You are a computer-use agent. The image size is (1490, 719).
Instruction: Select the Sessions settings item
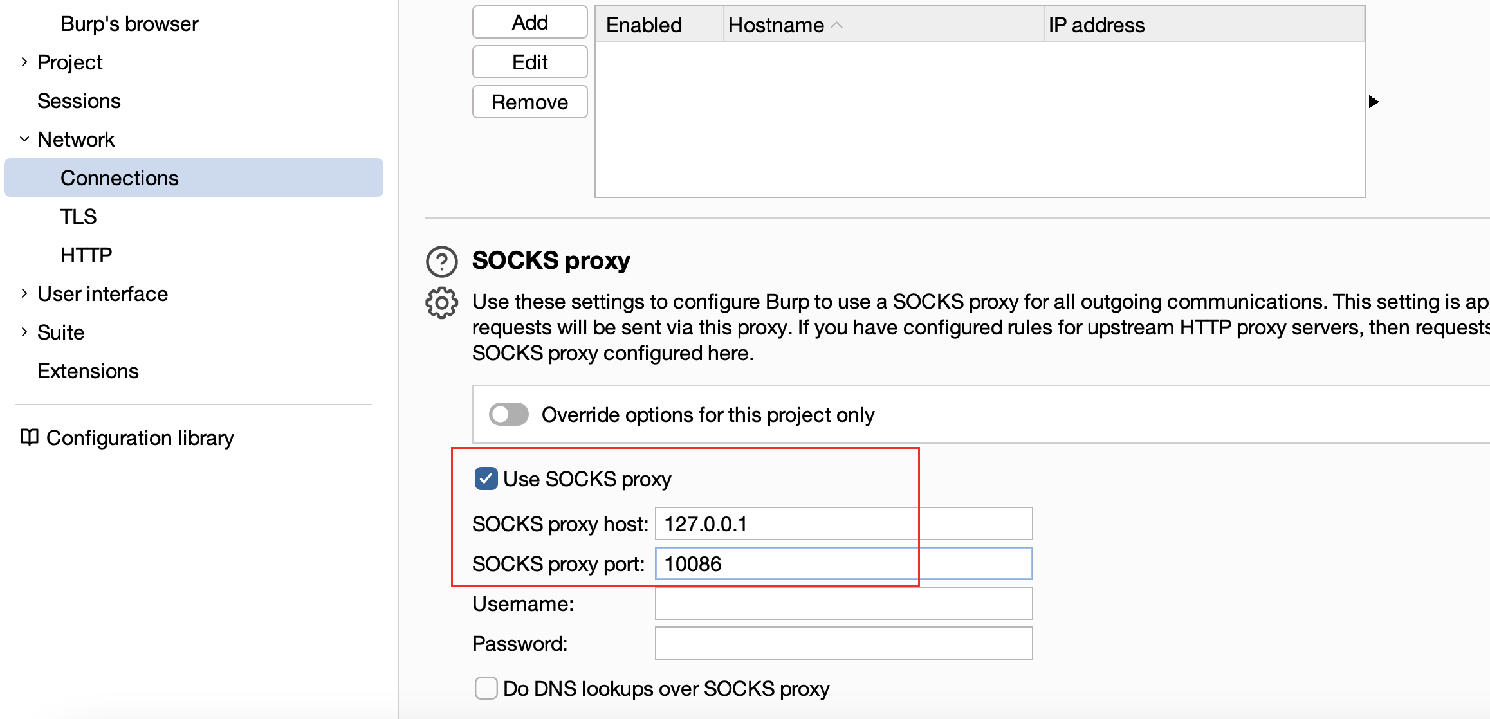[79, 101]
